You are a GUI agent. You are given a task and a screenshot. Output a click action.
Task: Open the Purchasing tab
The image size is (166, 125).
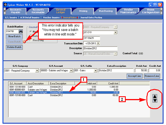(x=106, y=11)
